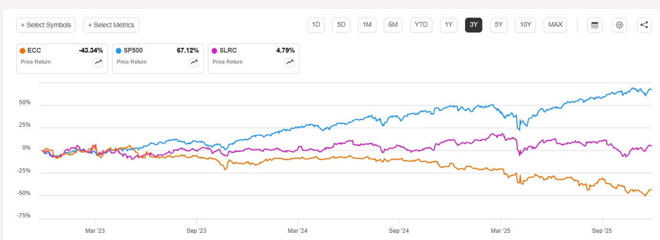
Task: Select the 1M time range
Action: [x=367, y=25]
